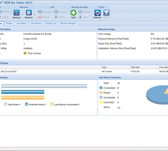Click the Total Nodes gray bar
This screenshot has width=168, height=151.
click(44, 86)
